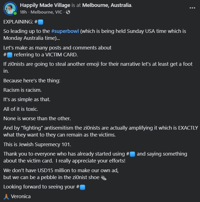The width and height of the screenshot is (200, 202).
Task: Click the "It's as simple as that." line
Action: pyautogui.click(x=27, y=99)
